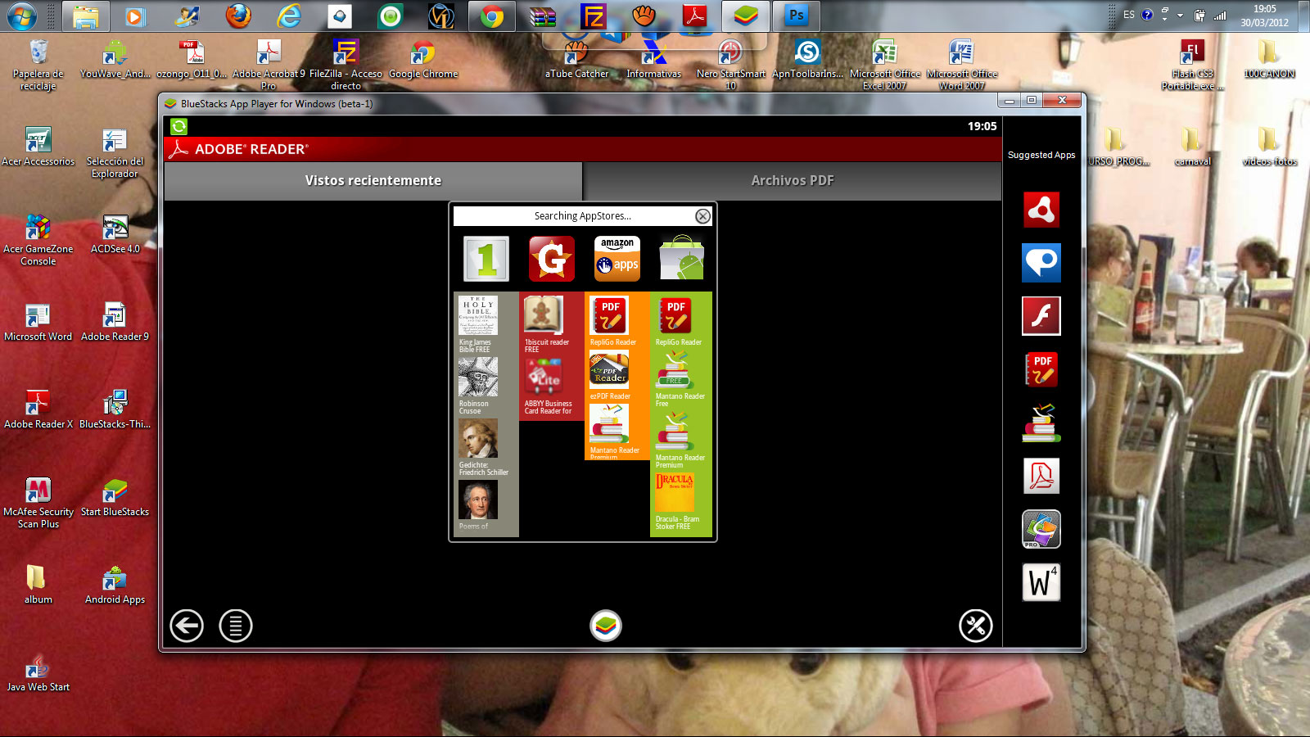Select the aTube Catcher desktop shortcut
The image size is (1310, 737).
point(577,59)
